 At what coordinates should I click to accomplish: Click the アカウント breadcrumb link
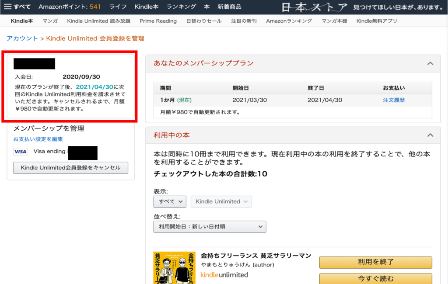(22, 38)
